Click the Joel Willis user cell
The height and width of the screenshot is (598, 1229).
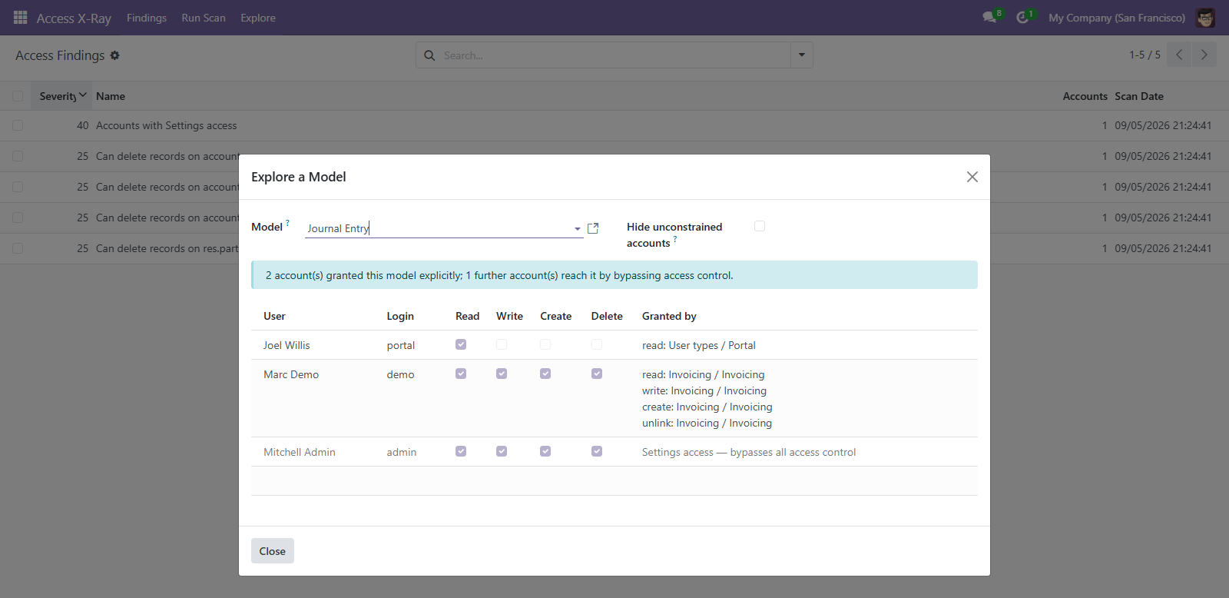click(287, 345)
